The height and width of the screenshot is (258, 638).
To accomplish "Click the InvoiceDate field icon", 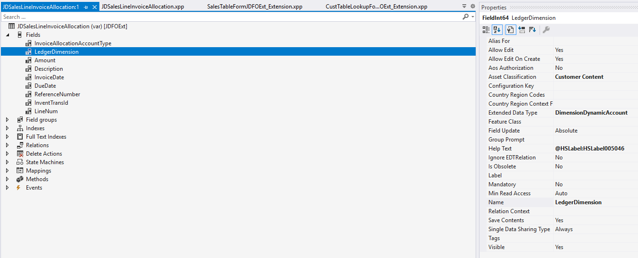I will 28,77.
